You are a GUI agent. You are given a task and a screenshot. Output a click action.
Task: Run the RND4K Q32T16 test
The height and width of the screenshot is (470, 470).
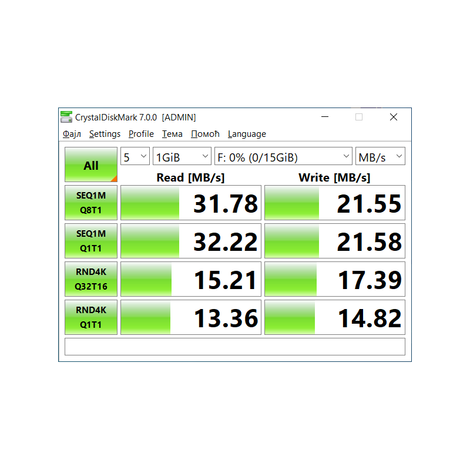tap(90, 279)
